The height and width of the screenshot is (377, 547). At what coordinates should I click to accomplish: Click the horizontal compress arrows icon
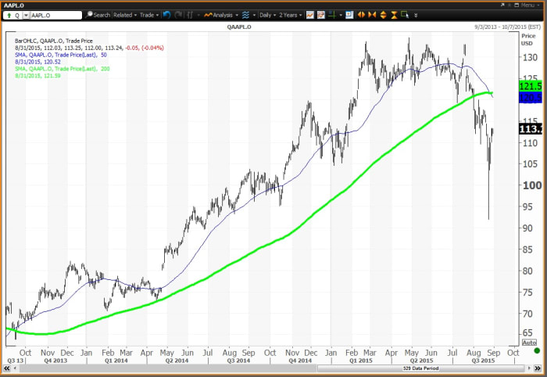click(x=372, y=15)
